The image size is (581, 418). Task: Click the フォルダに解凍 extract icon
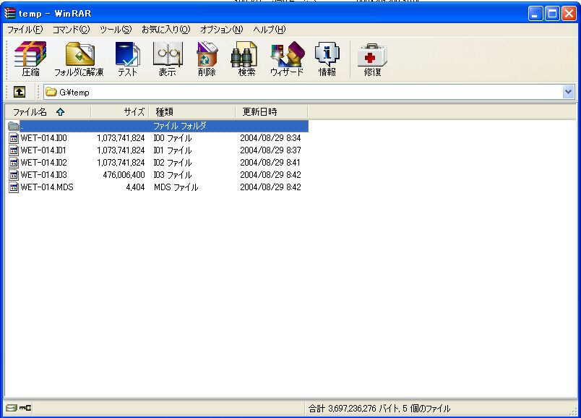click(79, 59)
